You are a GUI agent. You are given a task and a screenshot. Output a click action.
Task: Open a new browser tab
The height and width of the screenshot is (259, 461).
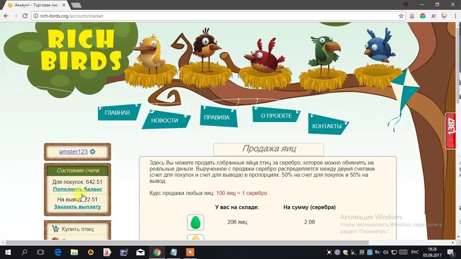coord(76,5)
